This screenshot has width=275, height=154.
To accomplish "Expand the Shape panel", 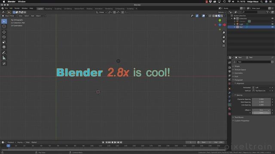I will [x=237, y=66].
